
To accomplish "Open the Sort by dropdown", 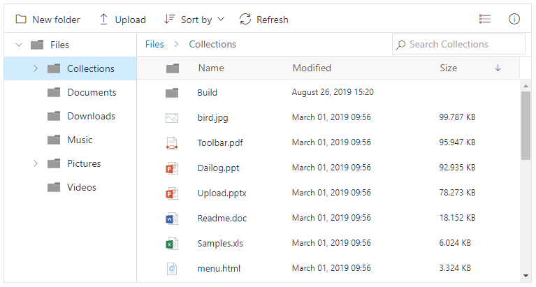I will [x=195, y=20].
